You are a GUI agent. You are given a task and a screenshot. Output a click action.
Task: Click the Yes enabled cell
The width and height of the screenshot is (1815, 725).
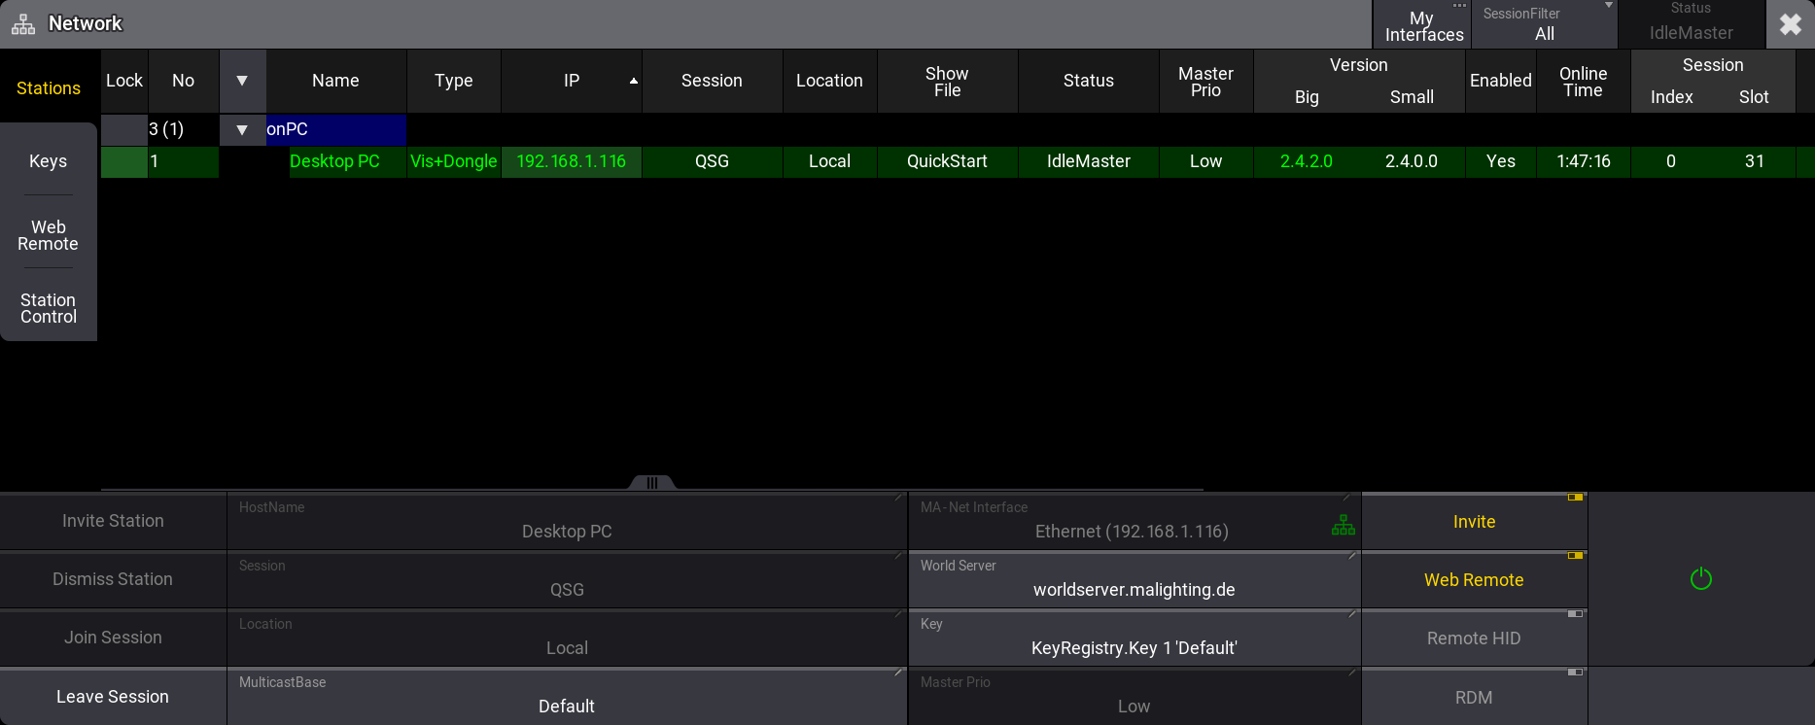(1501, 161)
